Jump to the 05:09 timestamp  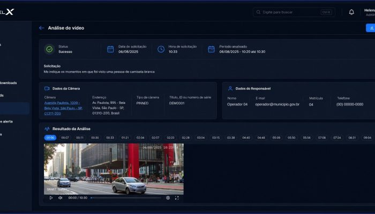(276, 137)
